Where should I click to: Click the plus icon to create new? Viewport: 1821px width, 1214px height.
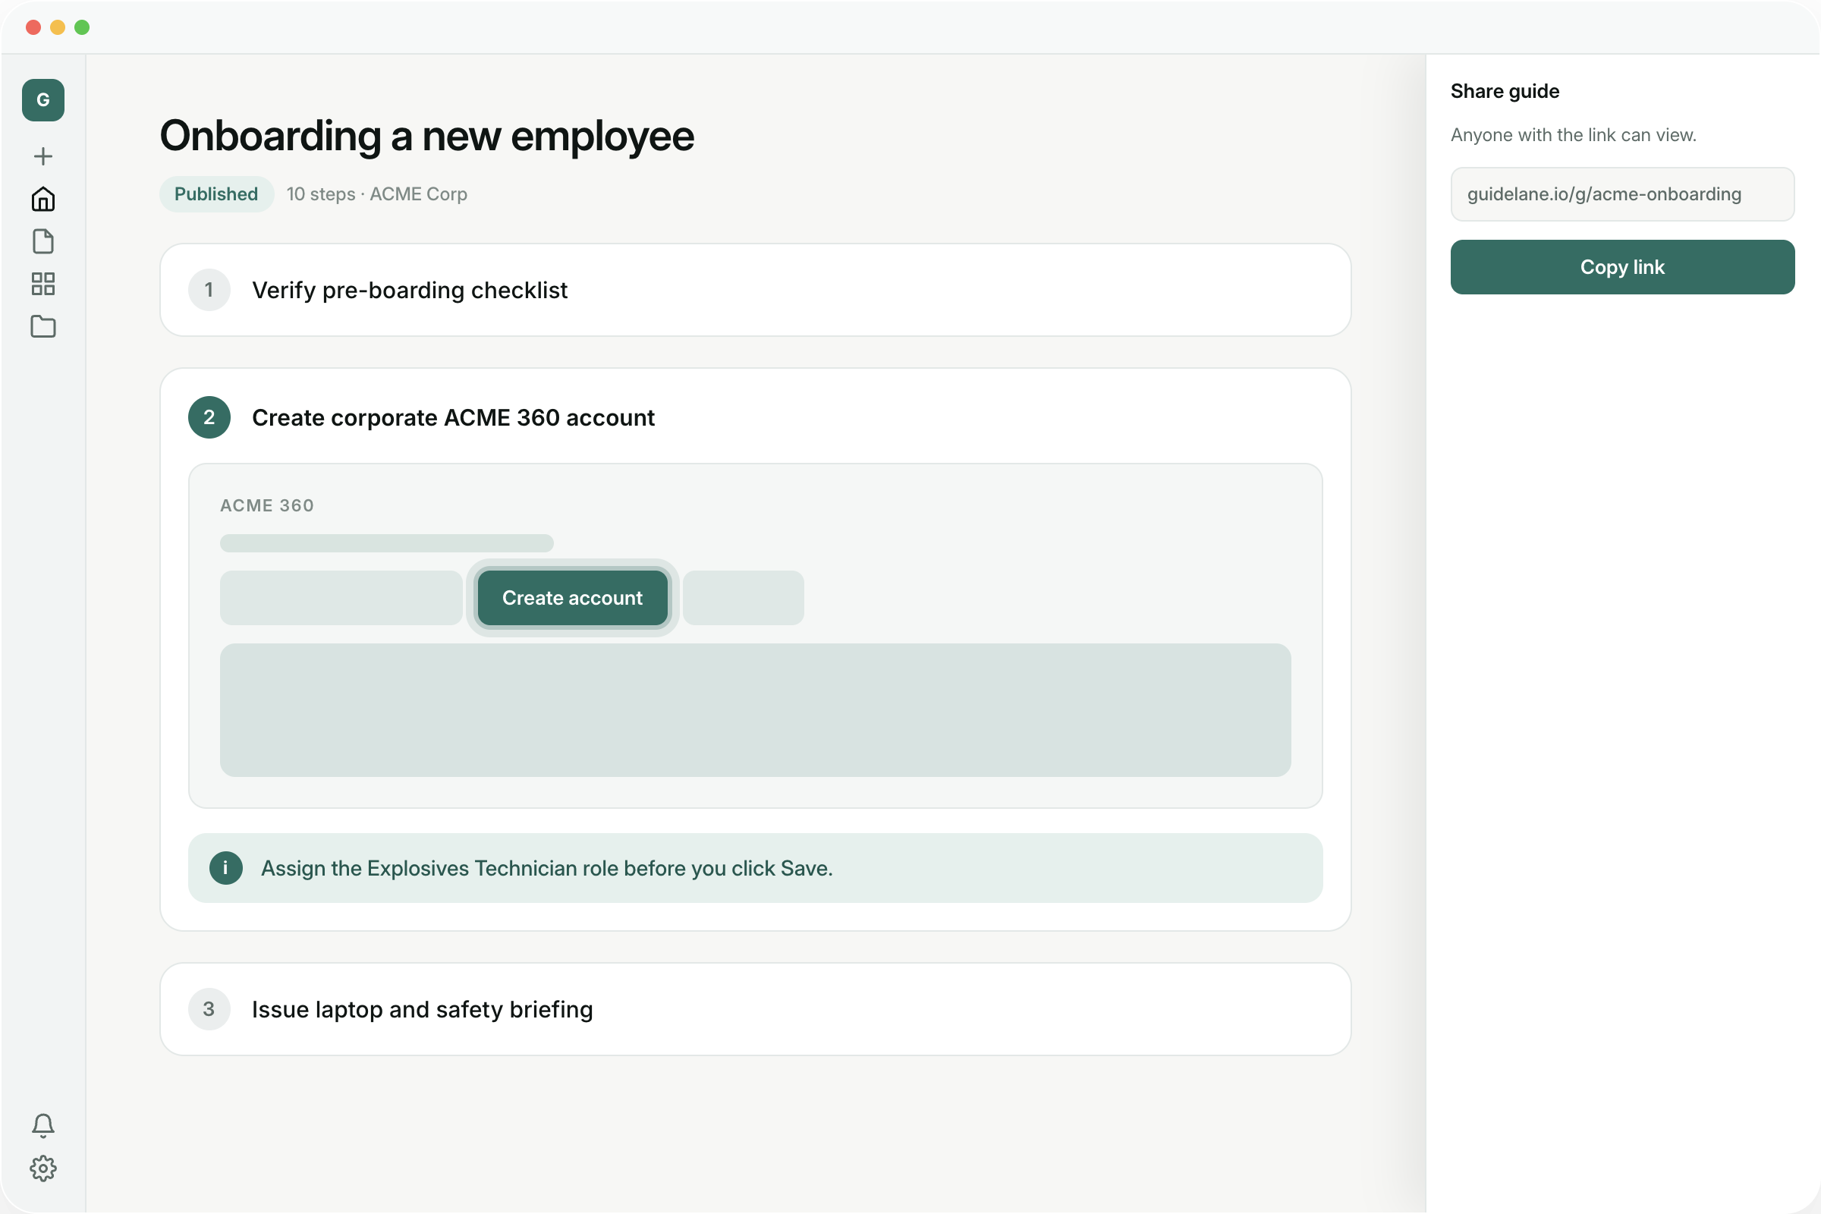(x=43, y=156)
